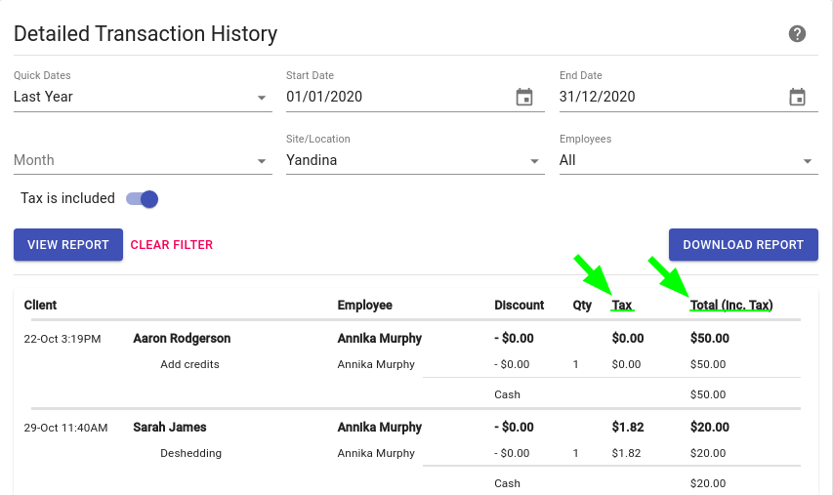Select the Tax column header
Screen dimensions: 833x495
[621, 306]
